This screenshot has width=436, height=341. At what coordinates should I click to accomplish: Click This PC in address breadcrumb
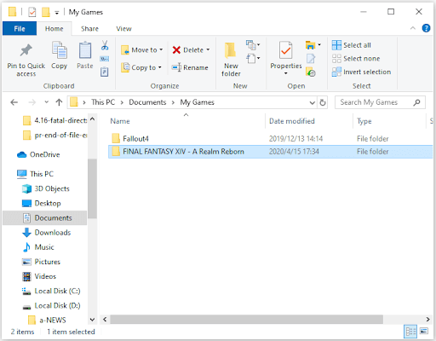[x=103, y=102]
